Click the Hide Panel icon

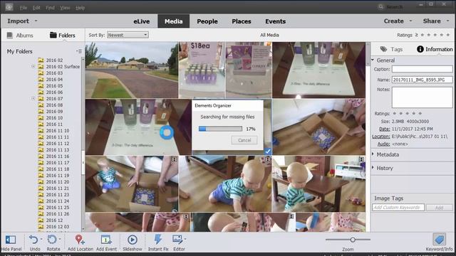[x=11, y=240]
